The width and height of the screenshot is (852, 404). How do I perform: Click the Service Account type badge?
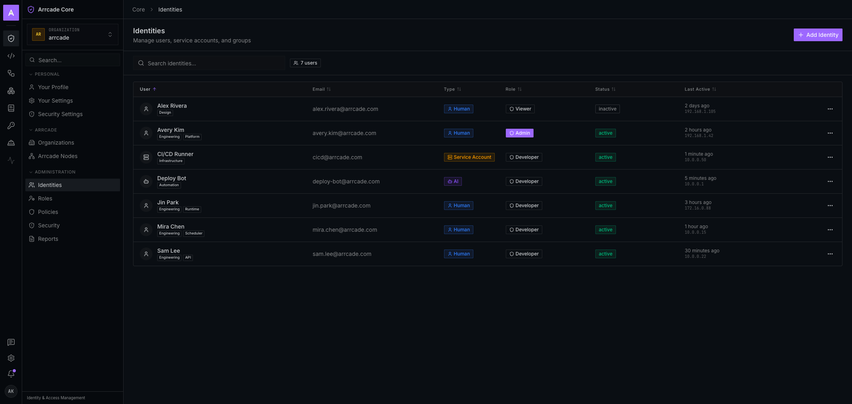pyautogui.click(x=469, y=157)
